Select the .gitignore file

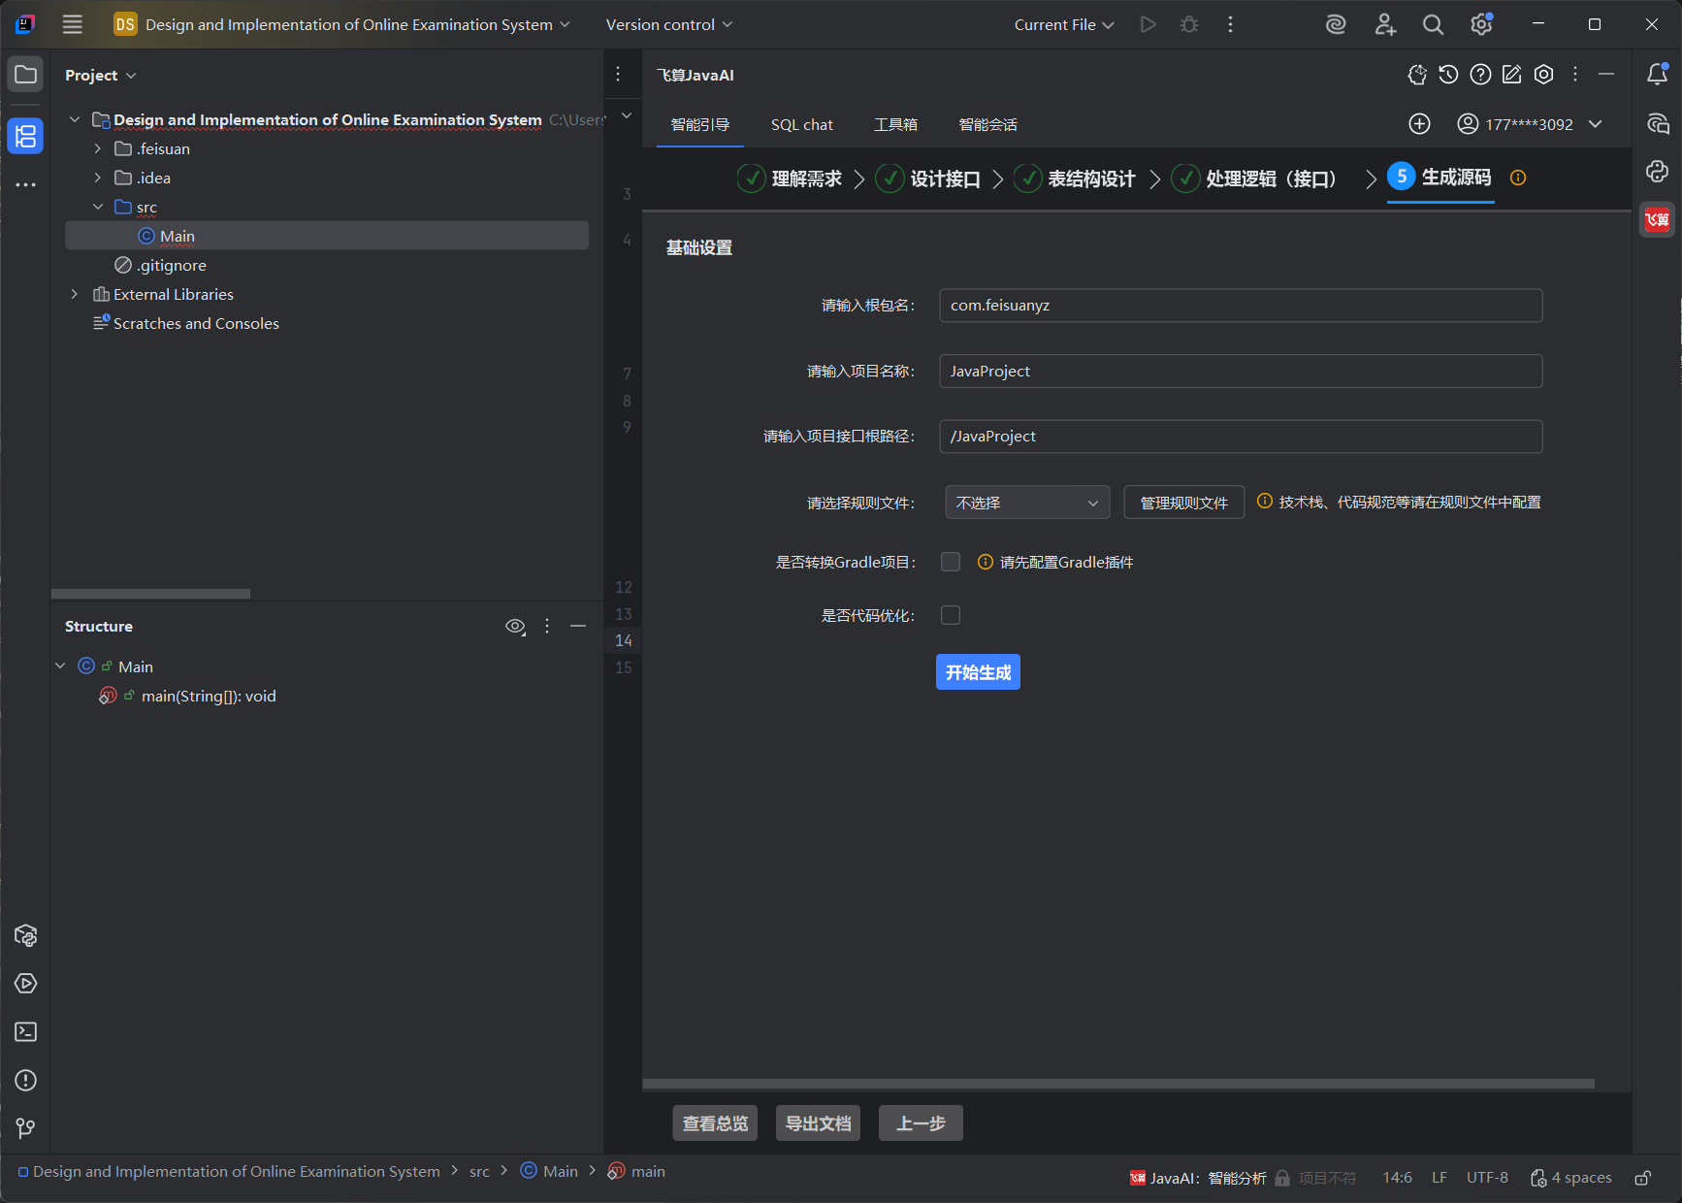click(160, 265)
